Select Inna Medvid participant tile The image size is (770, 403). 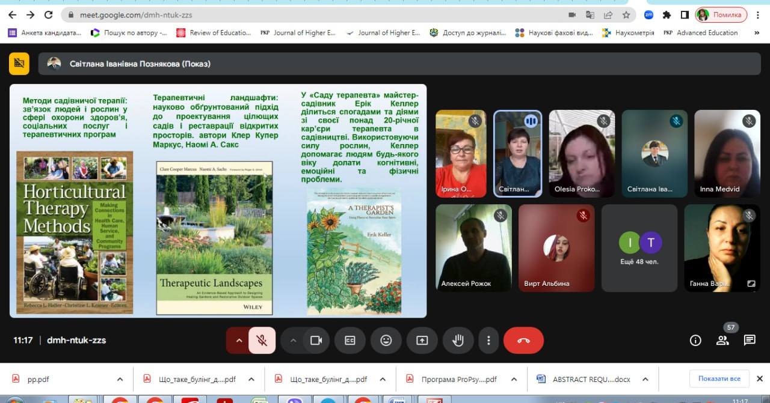[x=727, y=154]
